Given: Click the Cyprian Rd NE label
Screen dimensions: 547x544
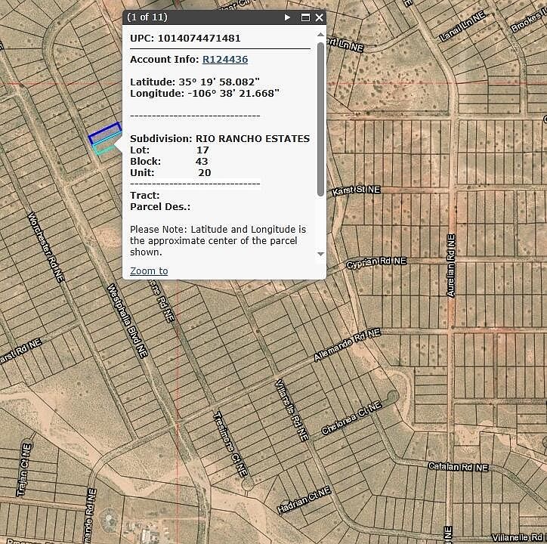Looking at the screenshot, I should (x=375, y=263).
